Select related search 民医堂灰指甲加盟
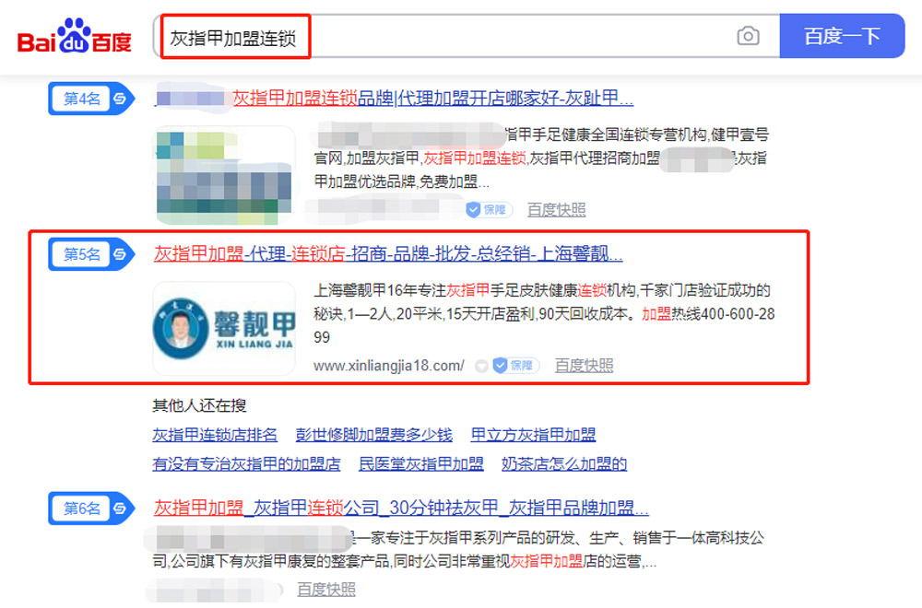 pos(421,464)
